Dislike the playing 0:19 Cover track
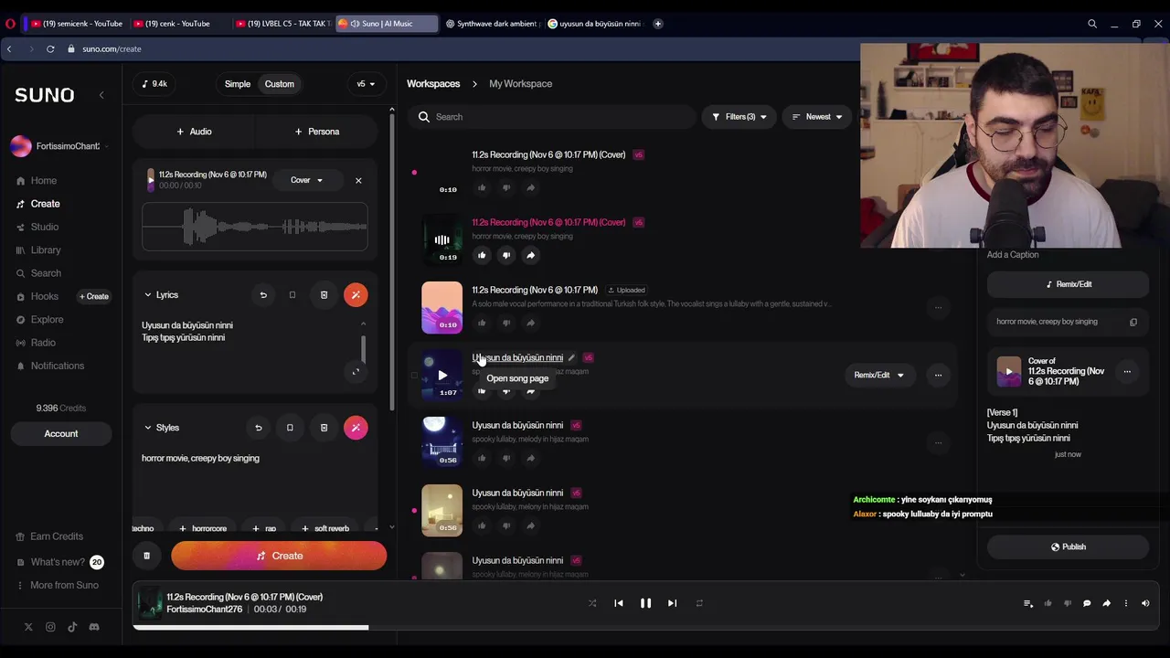 pos(506,255)
